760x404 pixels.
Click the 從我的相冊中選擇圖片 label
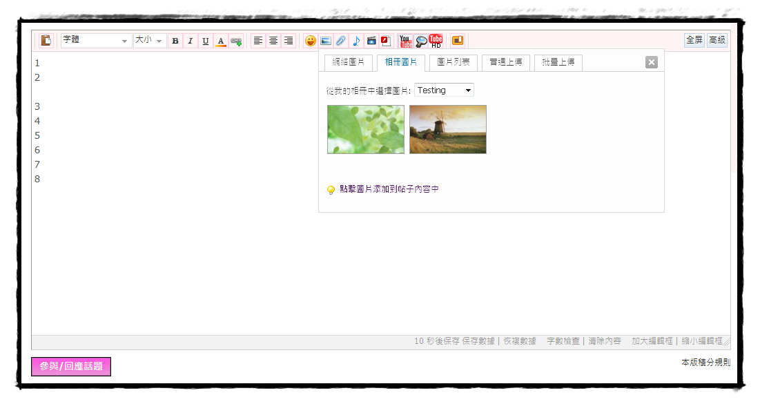click(x=369, y=90)
